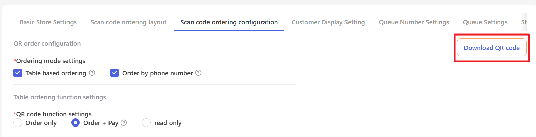Choose the Order + Pay radio option

coord(75,123)
